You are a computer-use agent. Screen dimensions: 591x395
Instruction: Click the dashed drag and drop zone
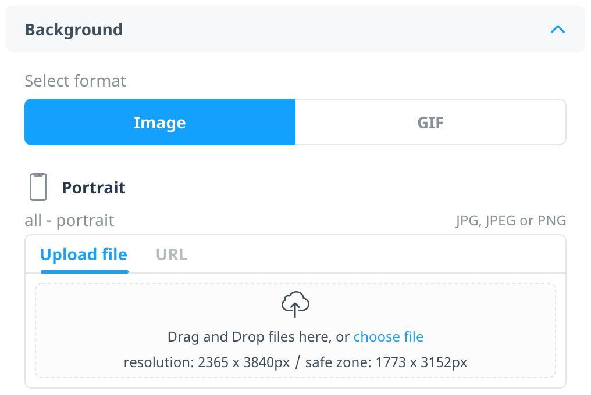tap(295, 331)
